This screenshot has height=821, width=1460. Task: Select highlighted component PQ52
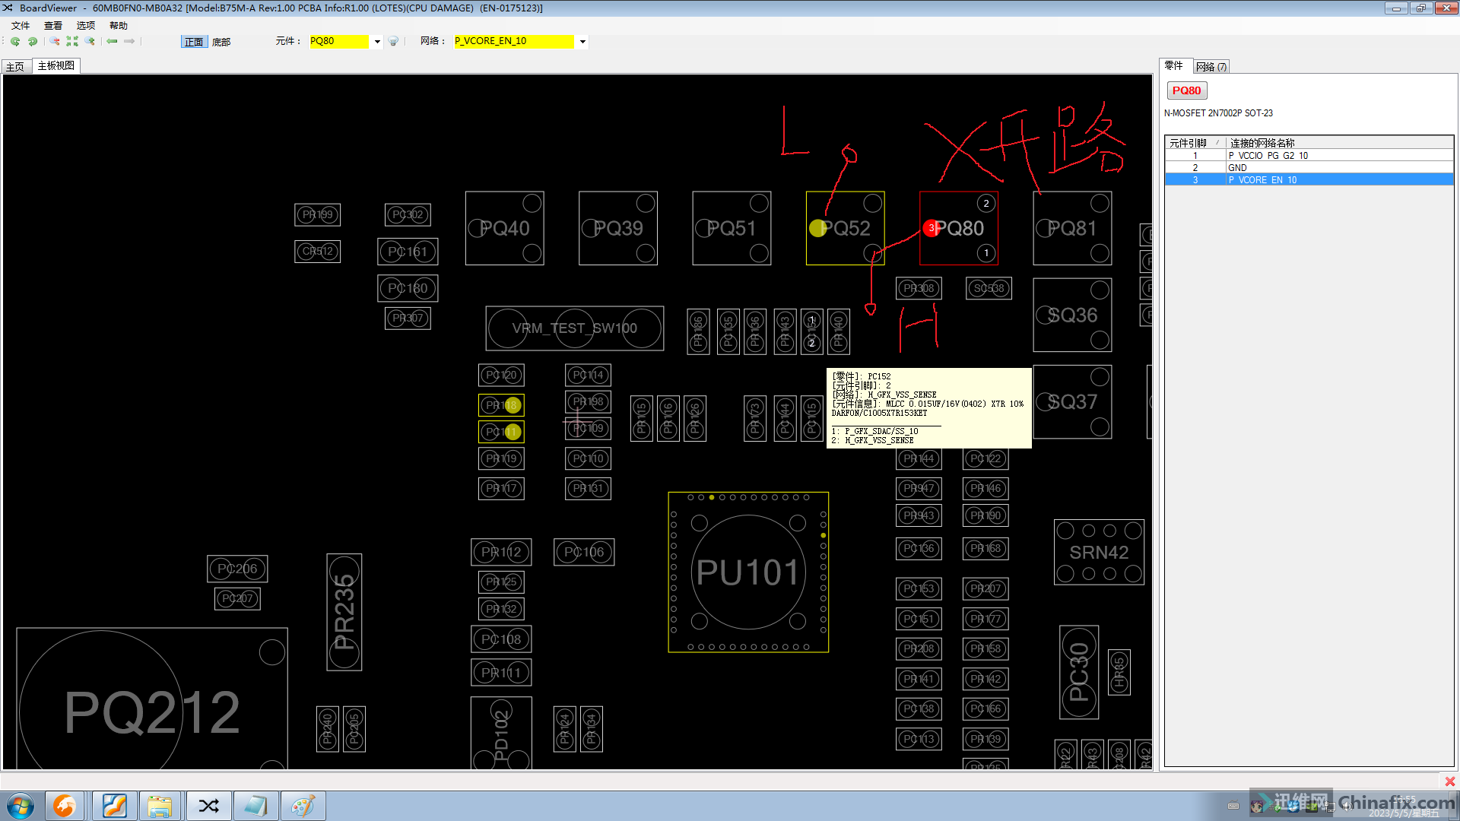click(846, 228)
